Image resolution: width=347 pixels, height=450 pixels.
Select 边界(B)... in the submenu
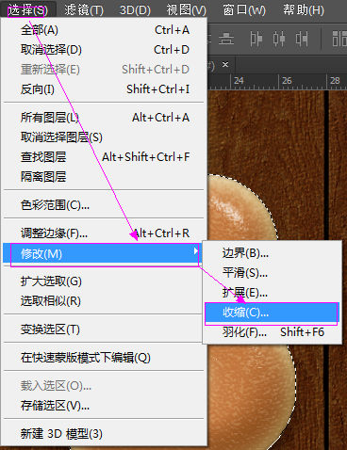[x=273, y=253]
